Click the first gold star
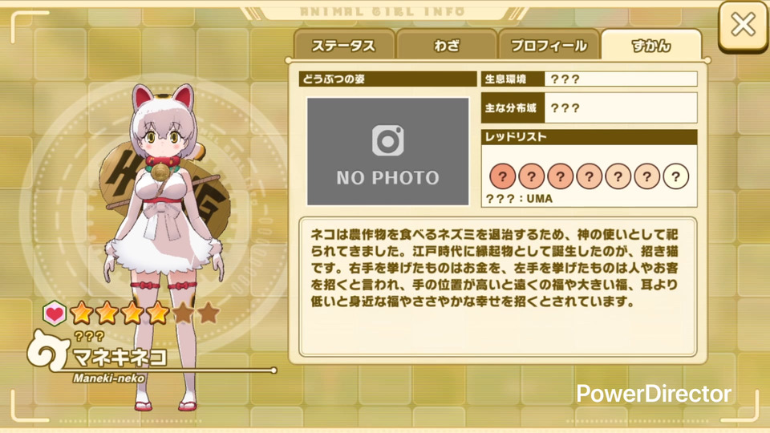This screenshot has width=770, height=433. [82, 313]
